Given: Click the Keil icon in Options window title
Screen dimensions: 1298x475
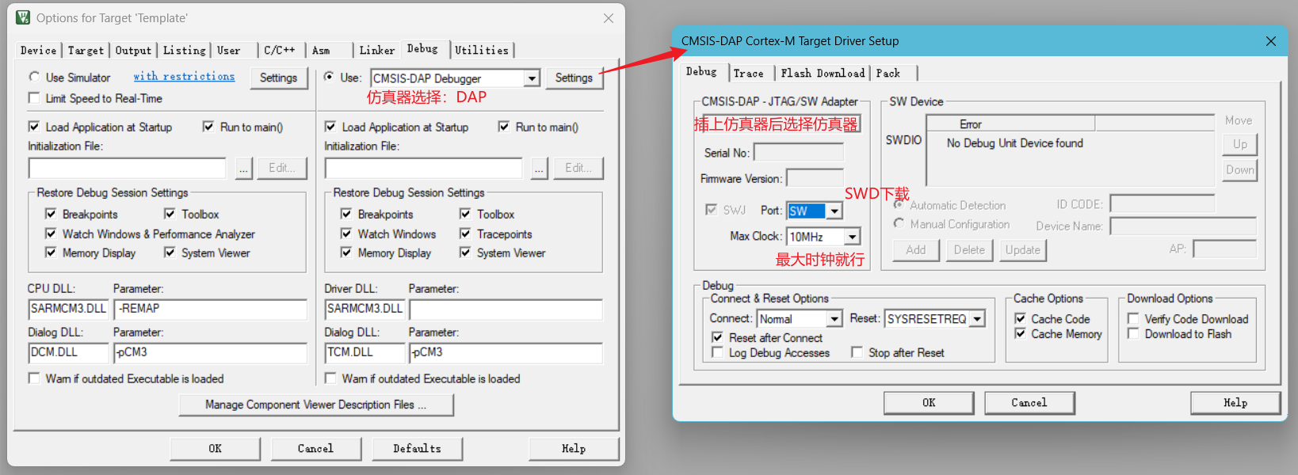Looking at the screenshot, I should [23, 17].
